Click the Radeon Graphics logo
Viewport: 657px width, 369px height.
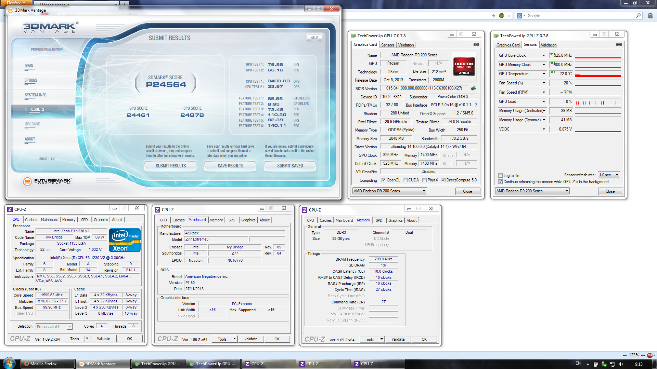point(464,67)
